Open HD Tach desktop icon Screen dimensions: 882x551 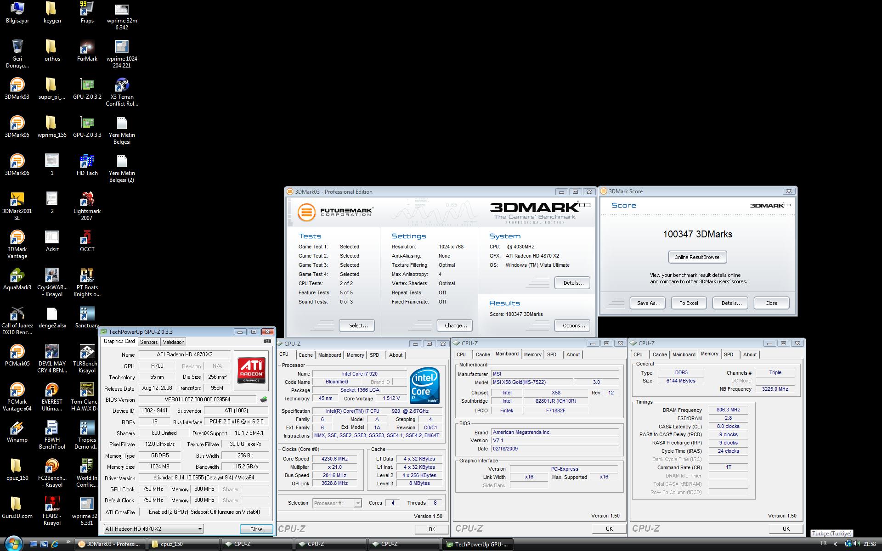click(87, 165)
